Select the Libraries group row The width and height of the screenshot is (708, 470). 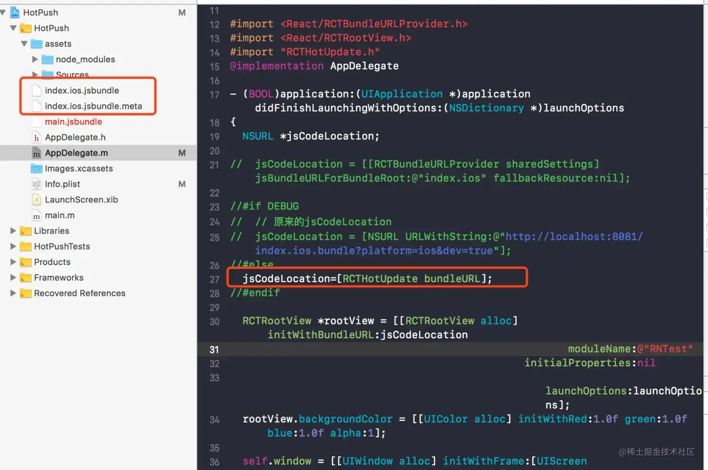point(98,231)
